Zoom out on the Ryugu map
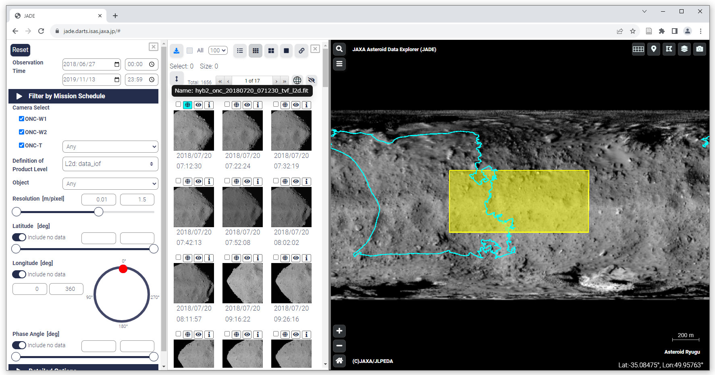This screenshot has width=715, height=375. (339, 346)
